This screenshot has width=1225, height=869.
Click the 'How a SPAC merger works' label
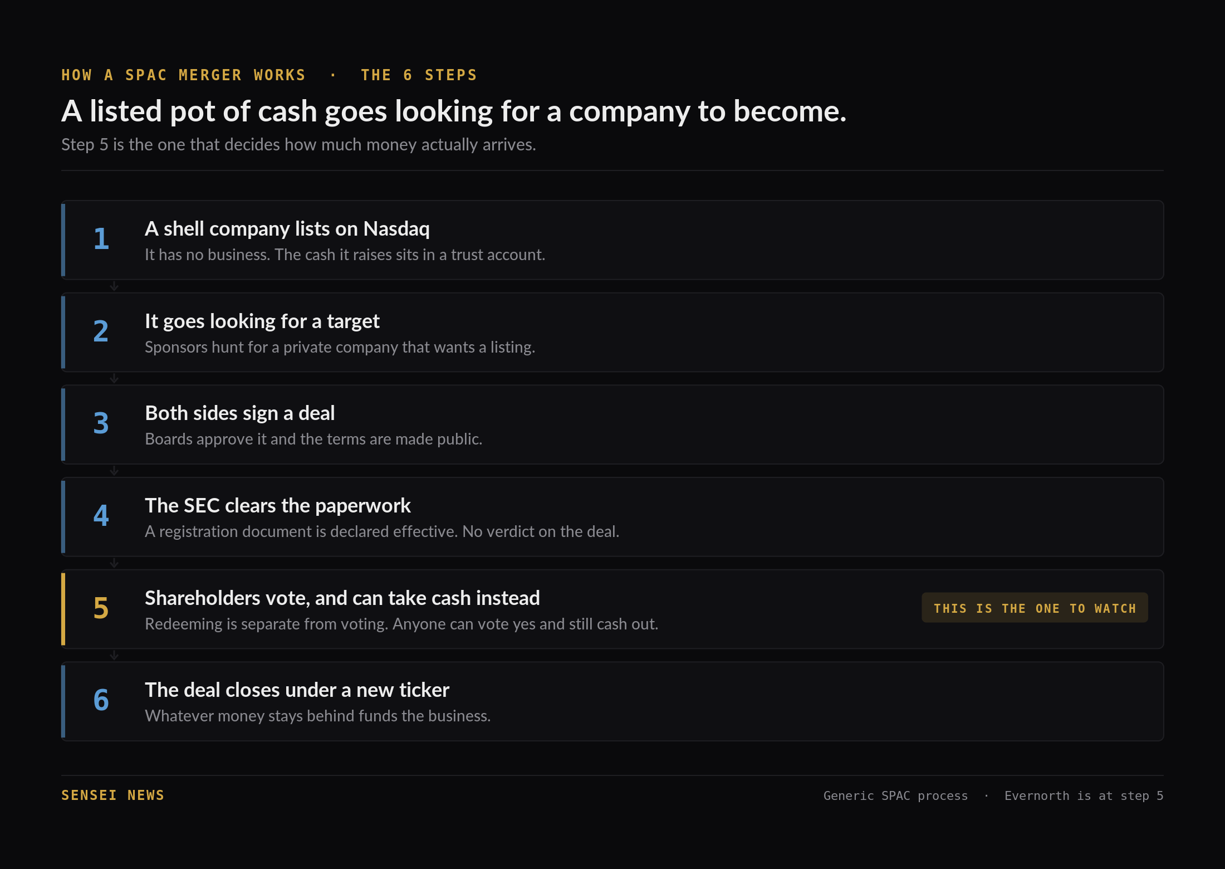tap(184, 75)
